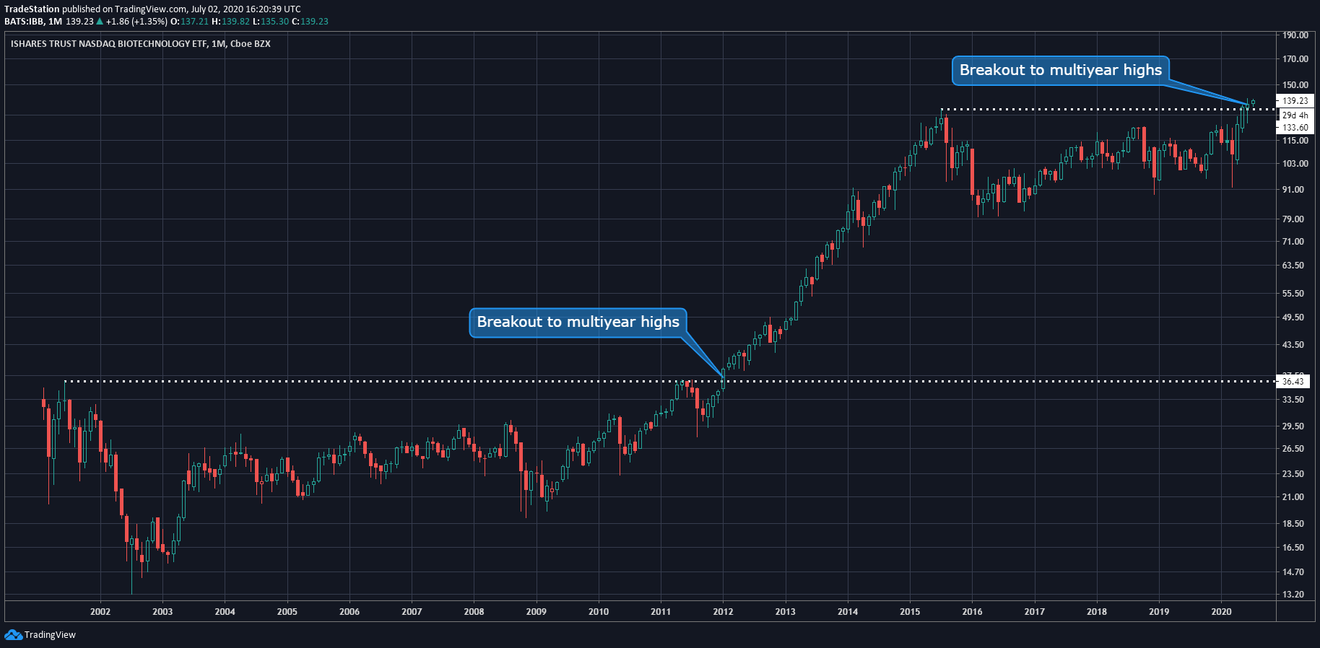Click the 29.50 price axis label

(1293, 426)
